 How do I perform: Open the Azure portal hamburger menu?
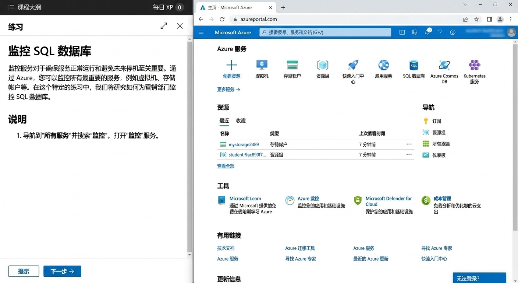pyautogui.click(x=201, y=32)
